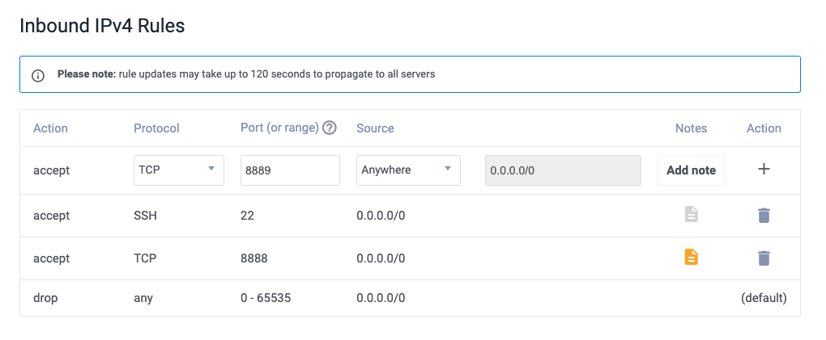Click the plus icon to add rule
The width and height of the screenshot is (826, 340).
(x=764, y=169)
